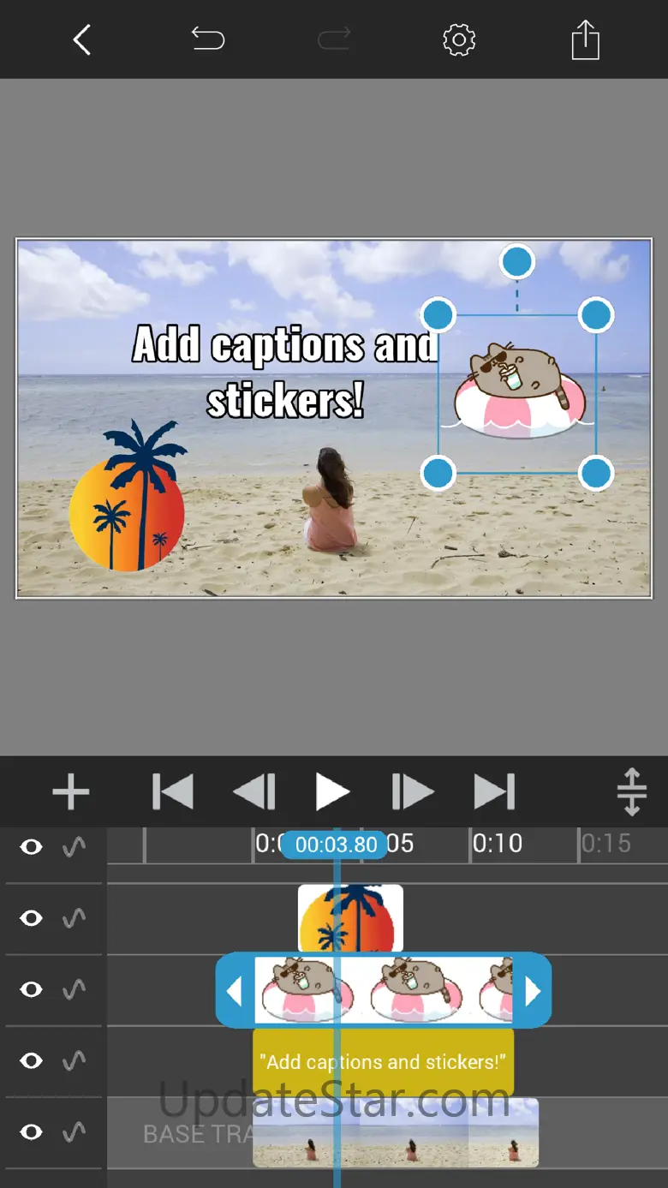Expand timeline height with vertical arrows icon
The height and width of the screenshot is (1188, 668).
coord(632,791)
